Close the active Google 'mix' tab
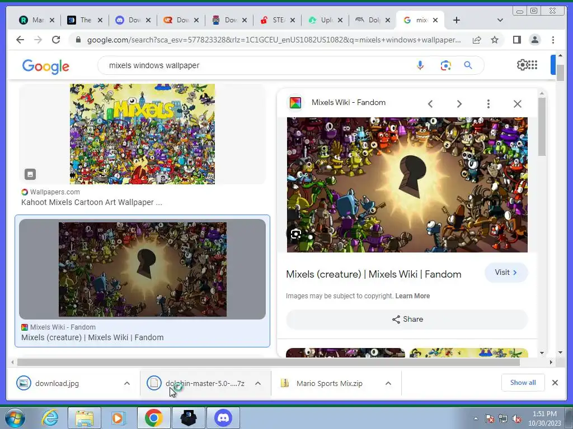Image resolution: width=573 pixels, height=429 pixels. 435,20
